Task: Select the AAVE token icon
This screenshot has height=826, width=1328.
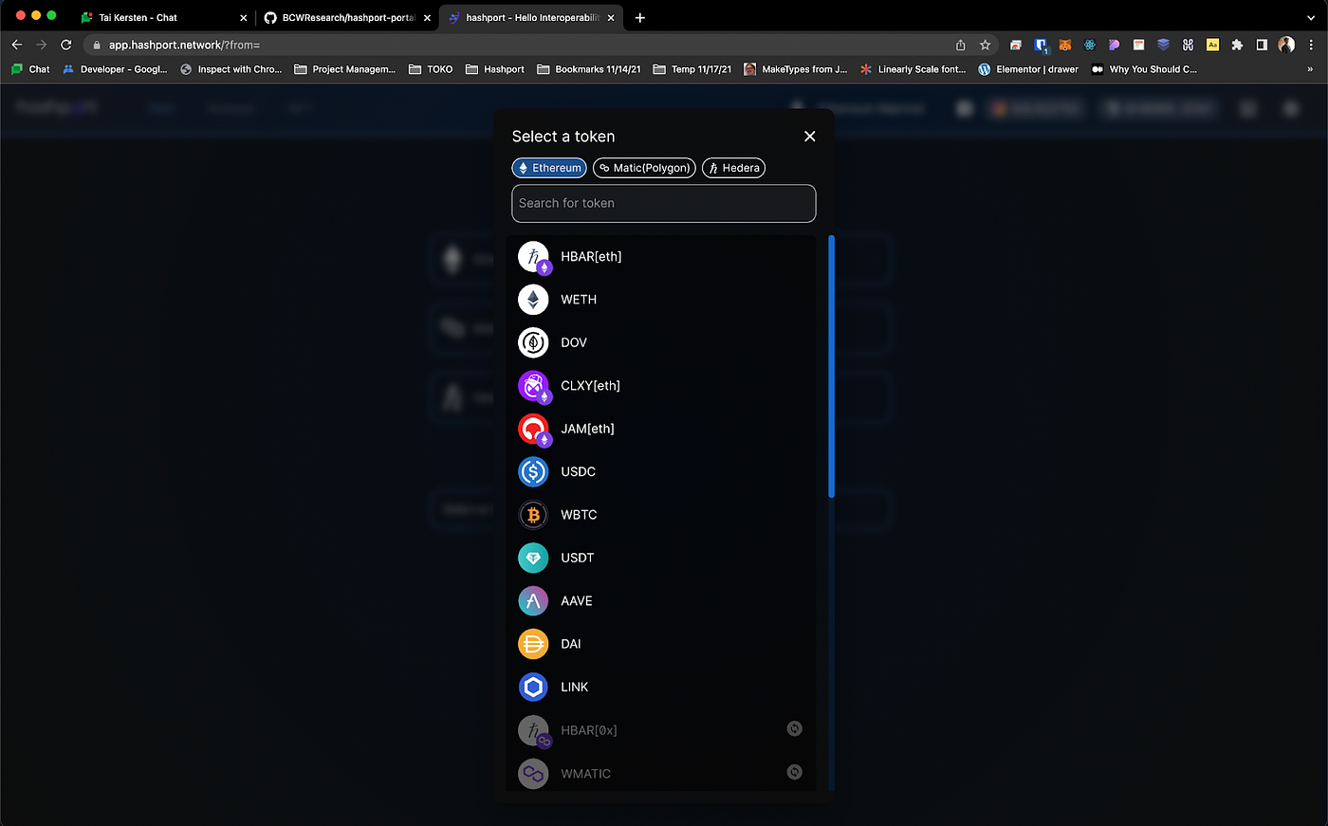Action: (x=533, y=600)
